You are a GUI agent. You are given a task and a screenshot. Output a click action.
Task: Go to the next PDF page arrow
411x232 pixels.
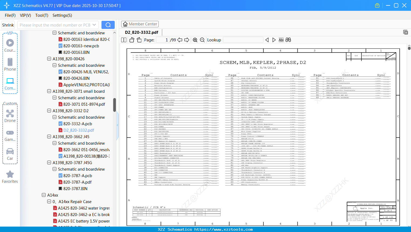[187, 40]
